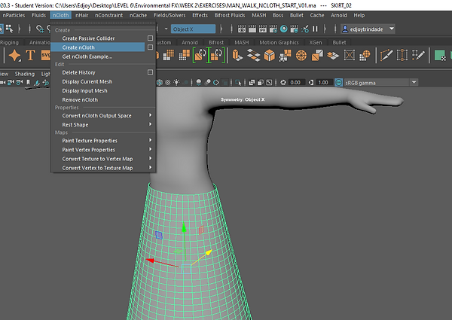Click the SVG import shelf icon
This screenshot has width=452, height=320.
click(45, 55)
